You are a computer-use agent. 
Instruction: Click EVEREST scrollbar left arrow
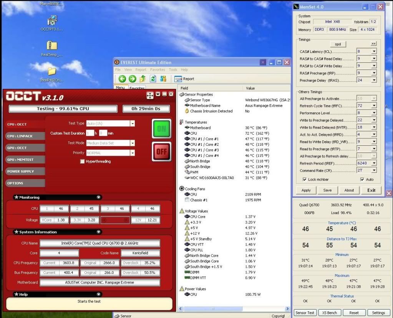[181, 309]
